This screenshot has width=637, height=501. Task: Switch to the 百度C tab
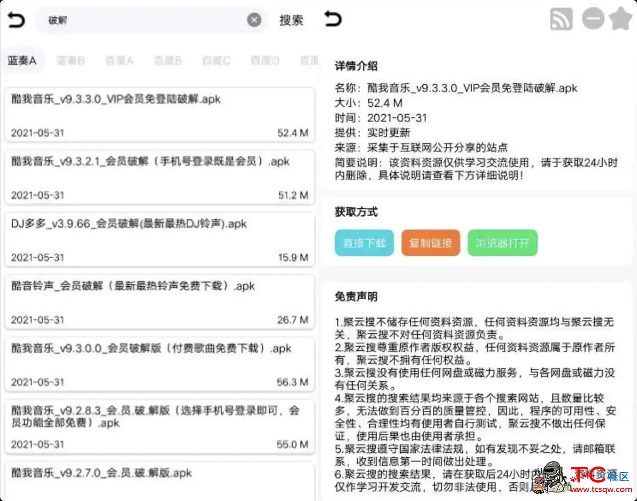pyautogui.click(x=216, y=61)
